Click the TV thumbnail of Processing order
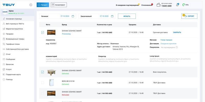Image resolution: width=205 pixels, height=102 pixels. tap(51, 32)
